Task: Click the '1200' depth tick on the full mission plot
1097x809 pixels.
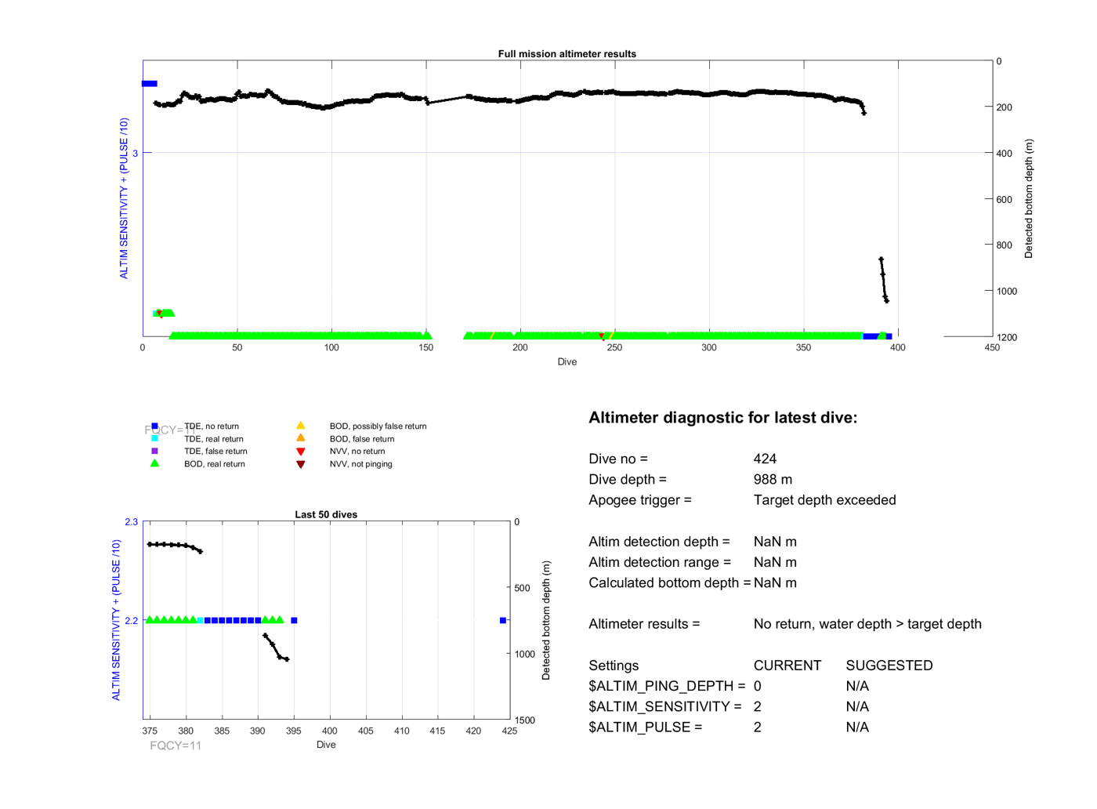Action: pyautogui.click(x=1006, y=337)
